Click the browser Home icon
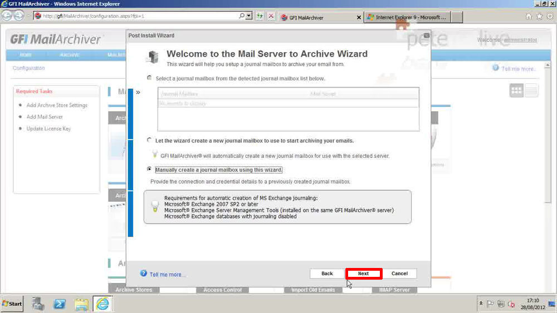The height and width of the screenshot is (313, 557). click(x=529, y=16)
